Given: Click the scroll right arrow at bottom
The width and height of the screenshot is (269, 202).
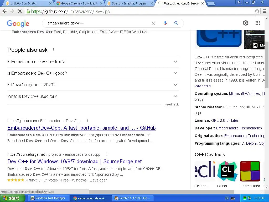Looking at the screenshot, I should pos(262,192).
